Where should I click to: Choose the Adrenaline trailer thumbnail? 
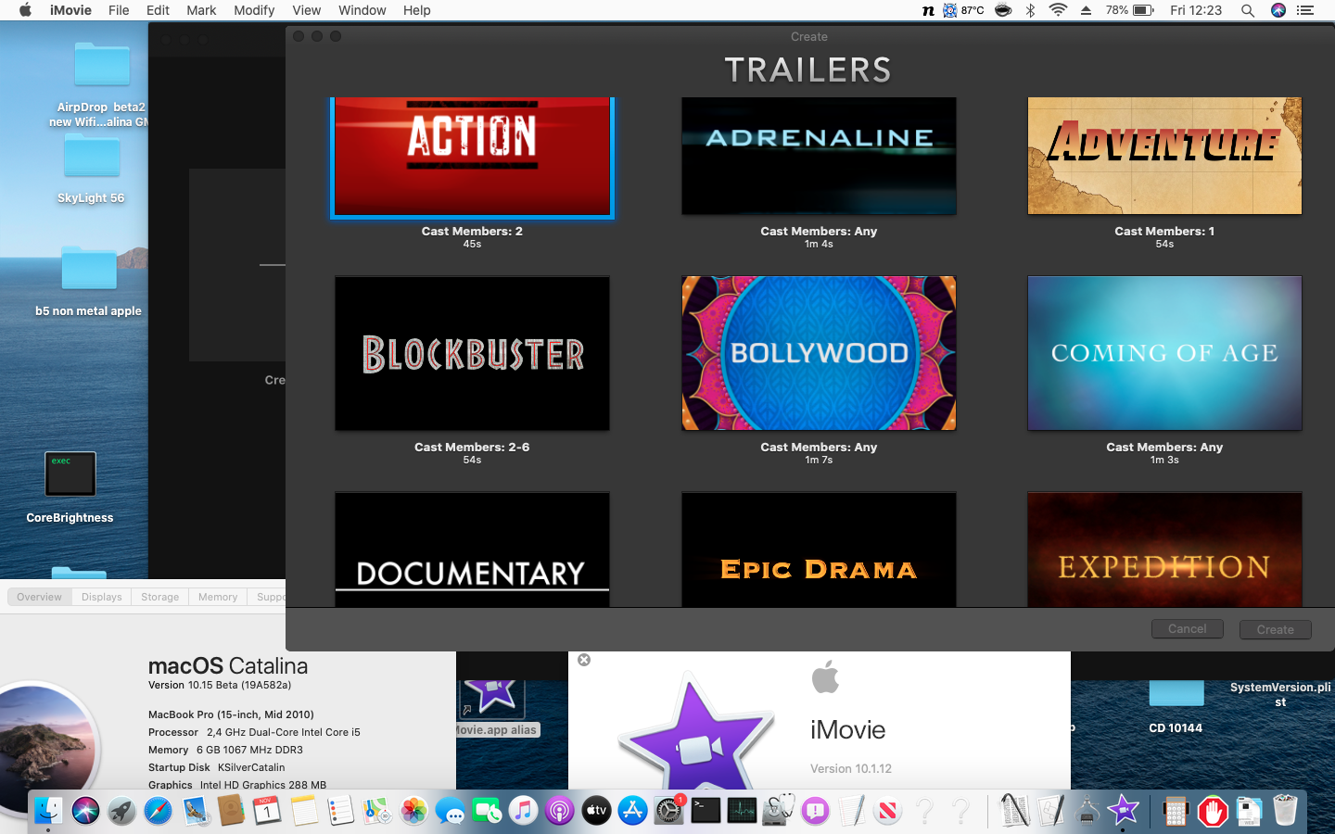tap(819, 156)
